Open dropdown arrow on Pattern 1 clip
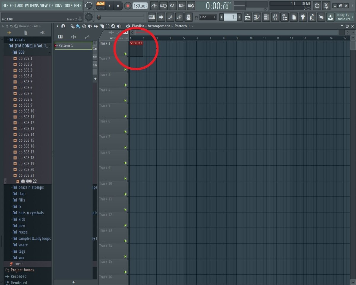 (x=131, y=43)
